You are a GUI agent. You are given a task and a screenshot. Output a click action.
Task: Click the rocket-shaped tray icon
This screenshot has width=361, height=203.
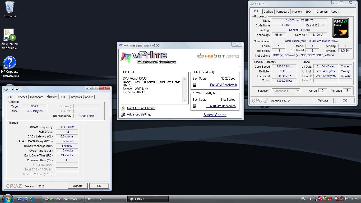(315, 199)
